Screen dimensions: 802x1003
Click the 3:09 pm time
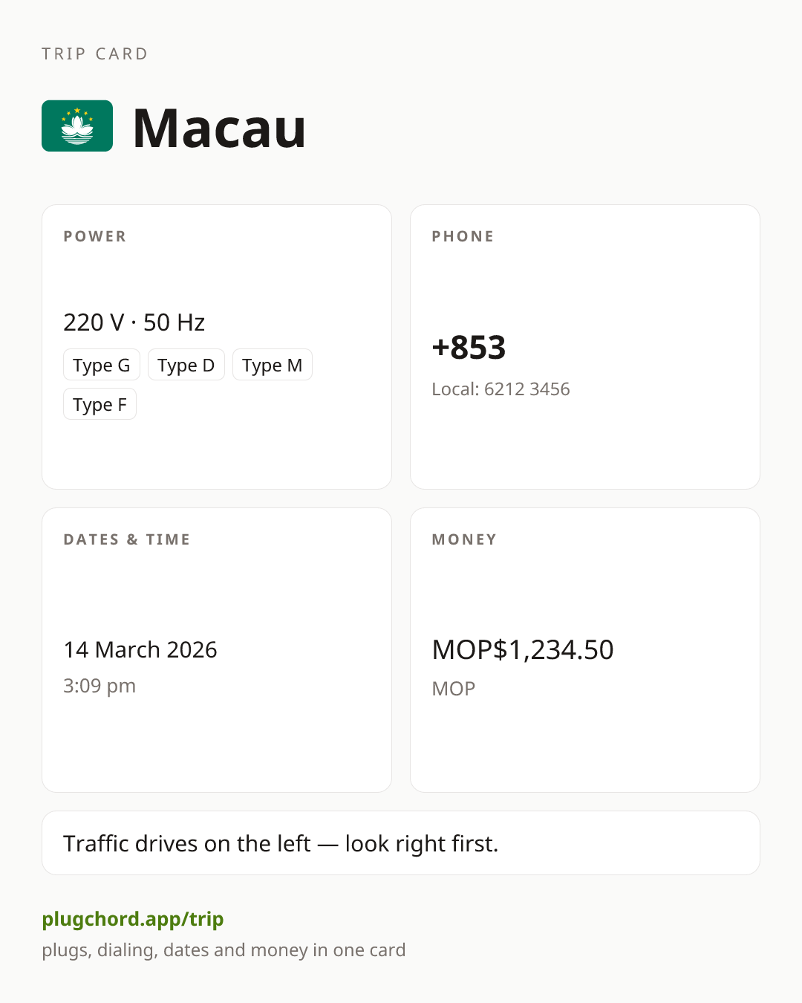pyautogui.click(x=100, y=686)
